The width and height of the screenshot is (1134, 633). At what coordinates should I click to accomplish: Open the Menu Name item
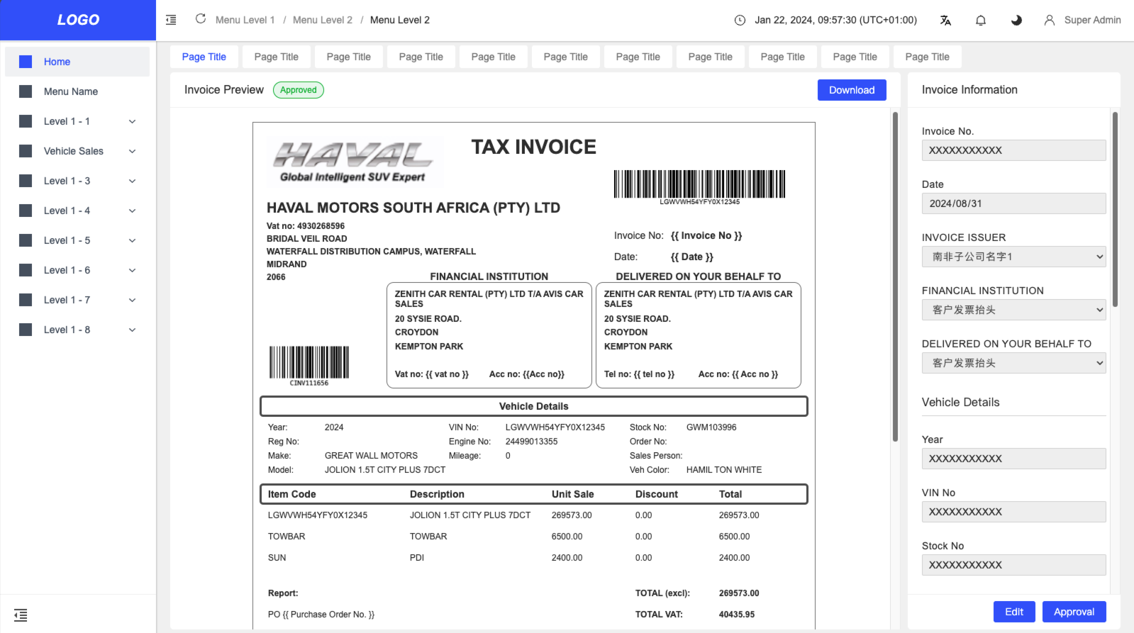pyautogui.click(x=77, y=91)
